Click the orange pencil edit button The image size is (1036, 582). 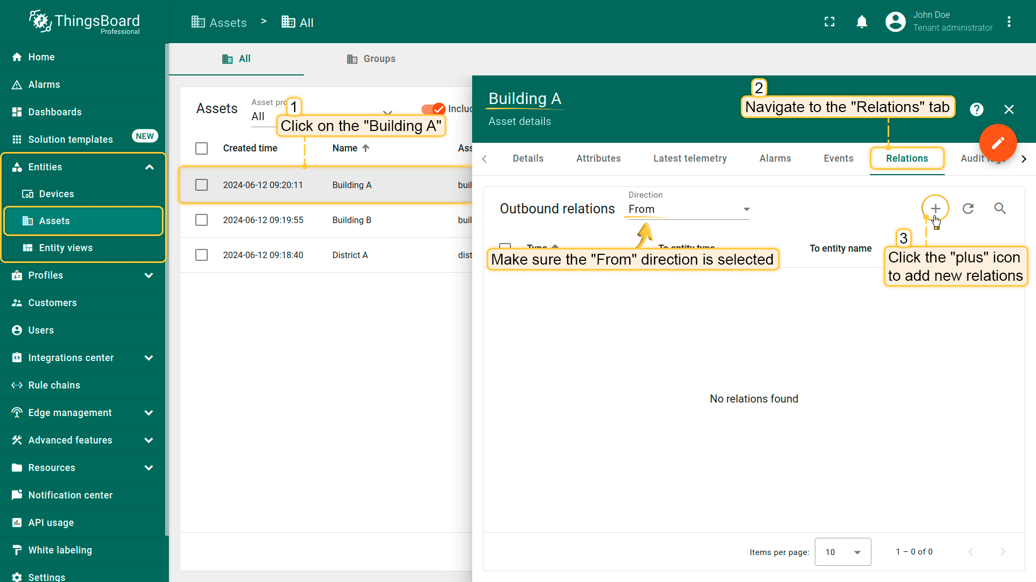tap(998, 143)
